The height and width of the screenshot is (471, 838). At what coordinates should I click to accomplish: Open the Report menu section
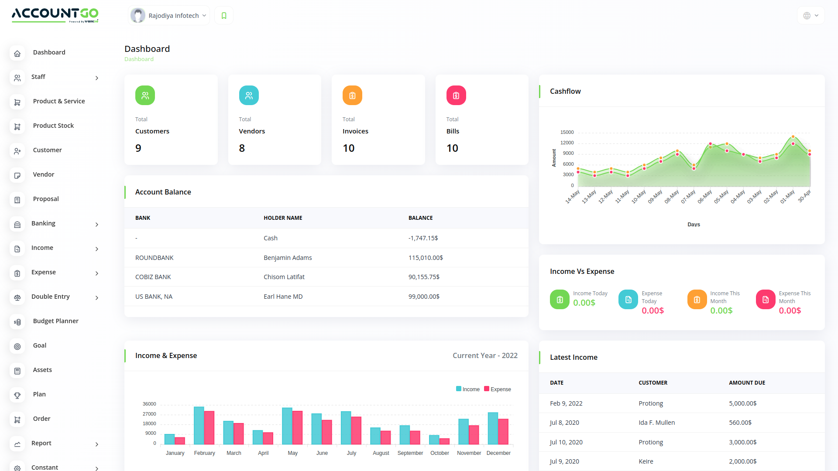coord(42,443)
